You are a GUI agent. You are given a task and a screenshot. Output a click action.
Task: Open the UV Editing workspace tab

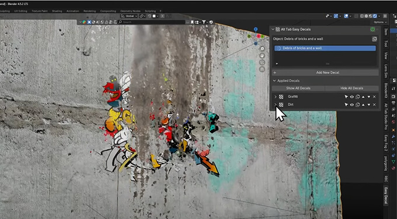[20, 11]
